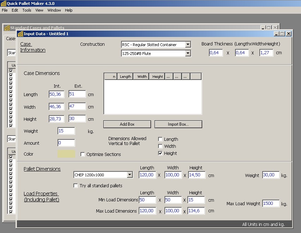
Task: Click Max Load Height field 134,6
Action: (x=196, y=211)
